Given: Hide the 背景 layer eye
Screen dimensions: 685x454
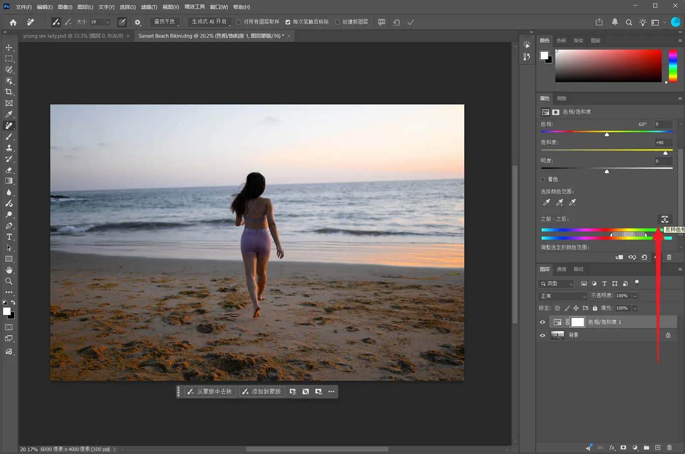Looking at the screenshot, I should click(543, 335).
